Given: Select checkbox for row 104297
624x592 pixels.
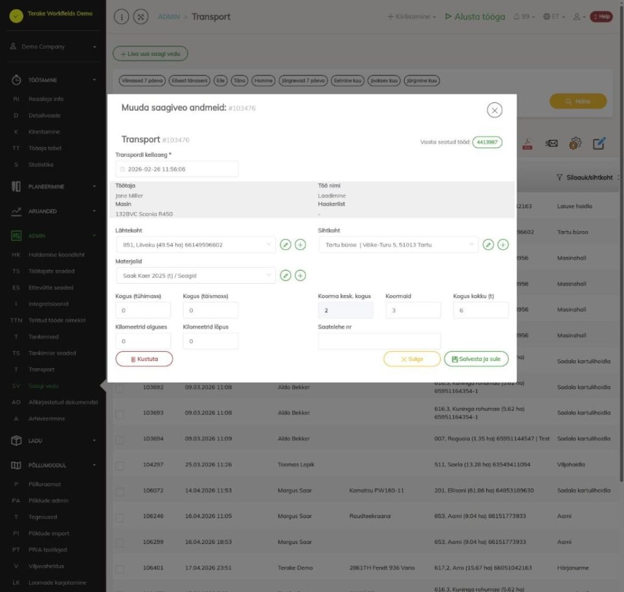Looking at the screenshot, I should coord(119,466).
